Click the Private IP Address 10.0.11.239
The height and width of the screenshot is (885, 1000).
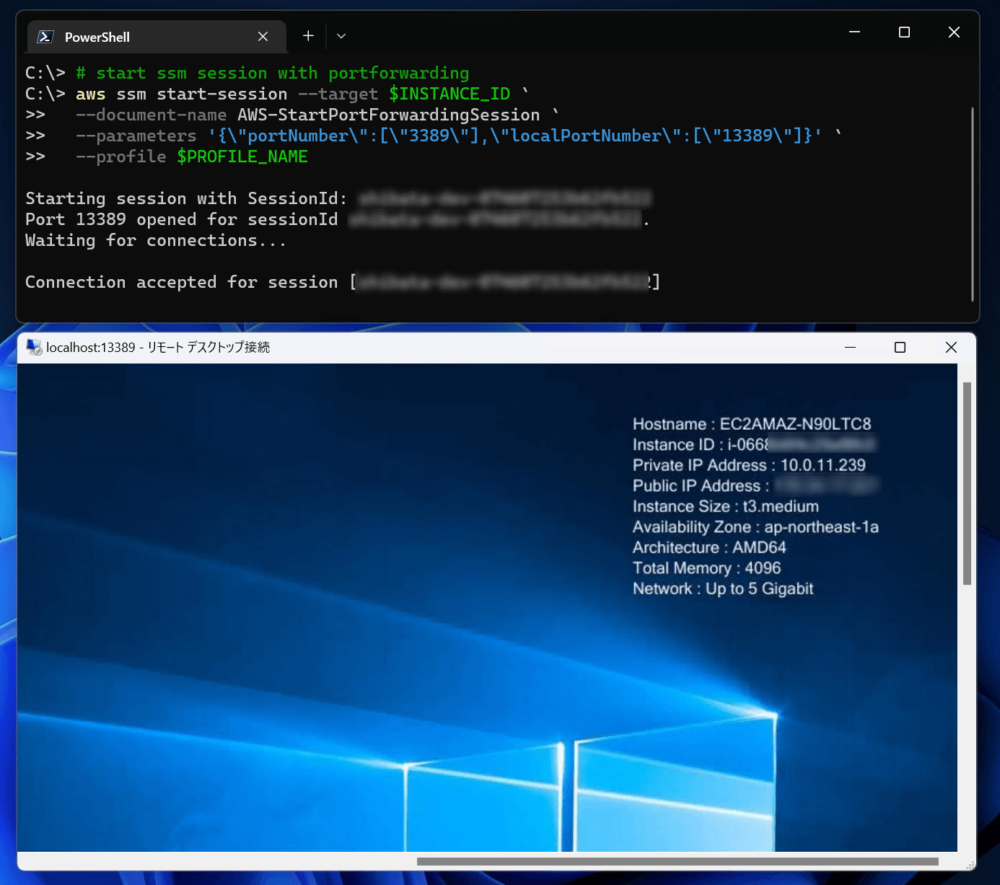(749, 465)
